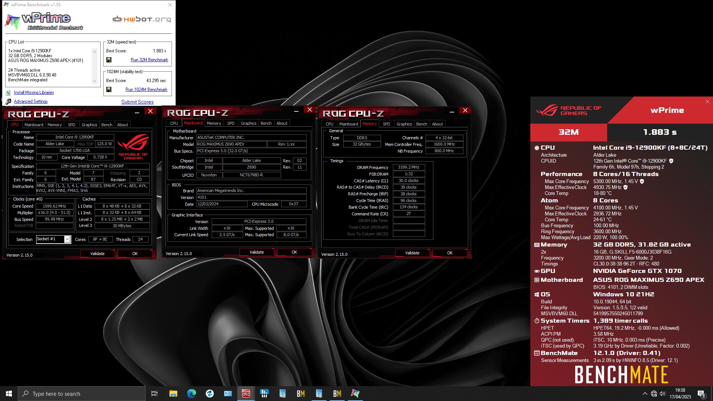Open the Socket #1 selection dropdown

click(x=67, y=239)
